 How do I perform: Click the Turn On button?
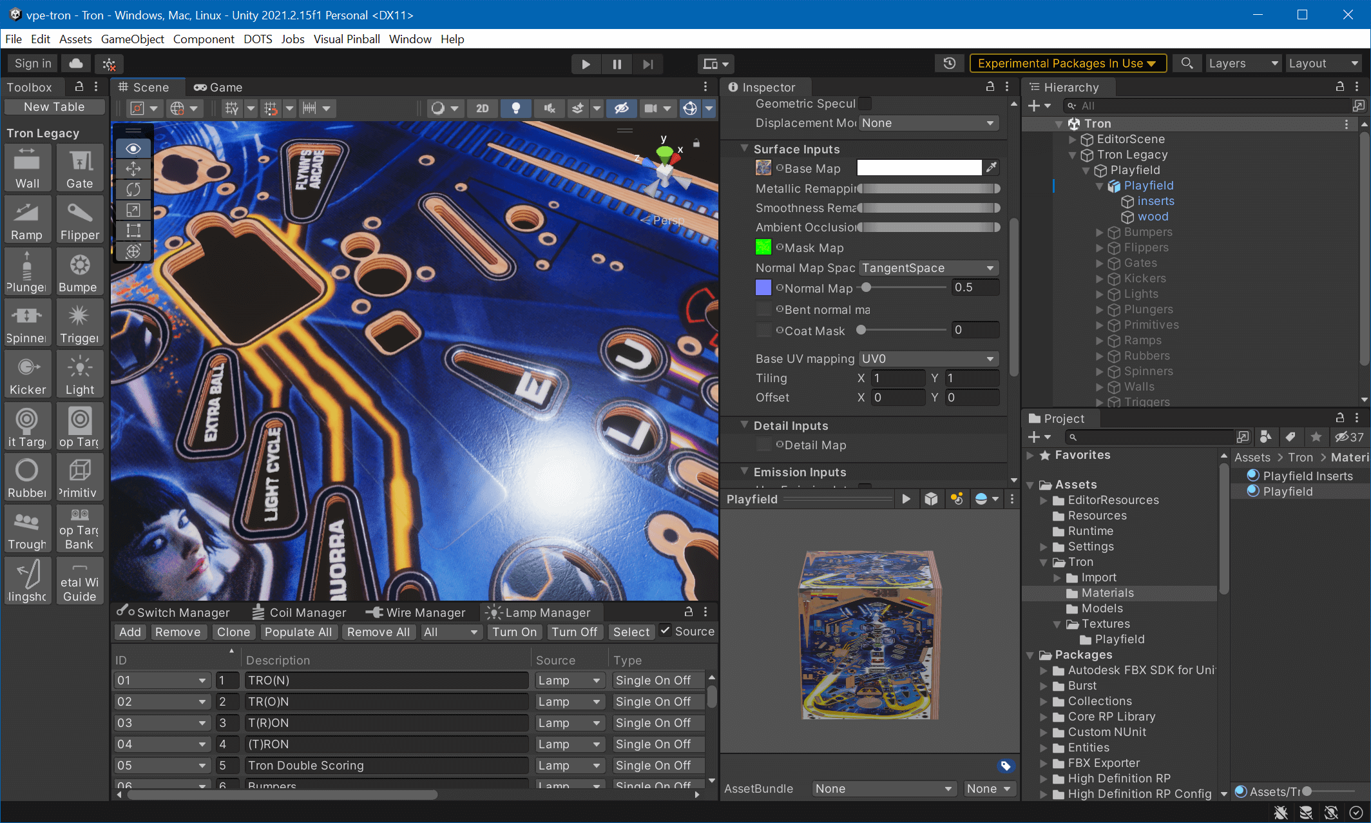coord(514,632)
